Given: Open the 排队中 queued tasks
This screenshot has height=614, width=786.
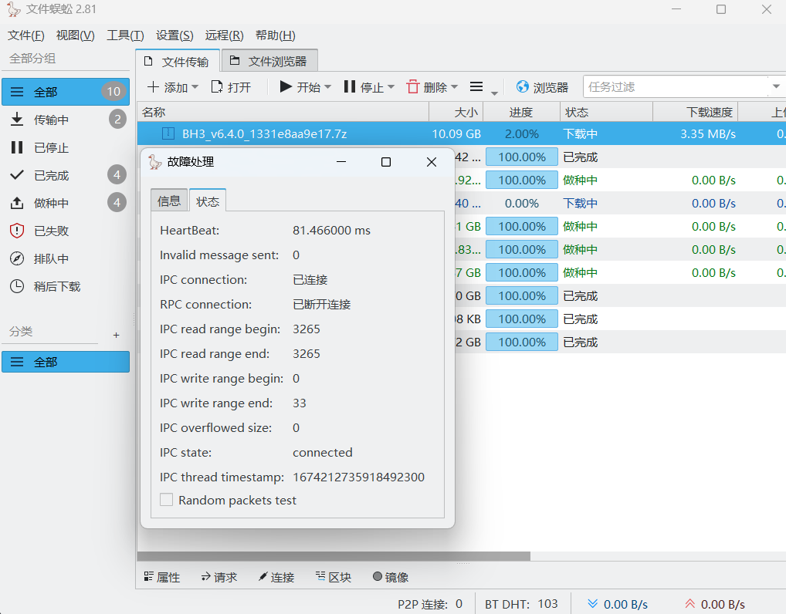Looking at the screenshot, I should (x=65, y=259).
